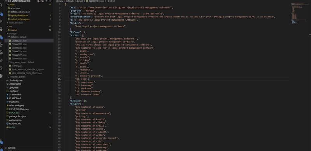Open eslint.config.mjs file

tap(17, 106)
